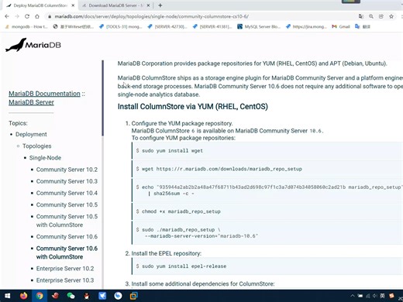Open the zoom magnifier icon in address bar
Image resolution: width=403 pixels, height=302 pixels.
click(x=371, y=16)
